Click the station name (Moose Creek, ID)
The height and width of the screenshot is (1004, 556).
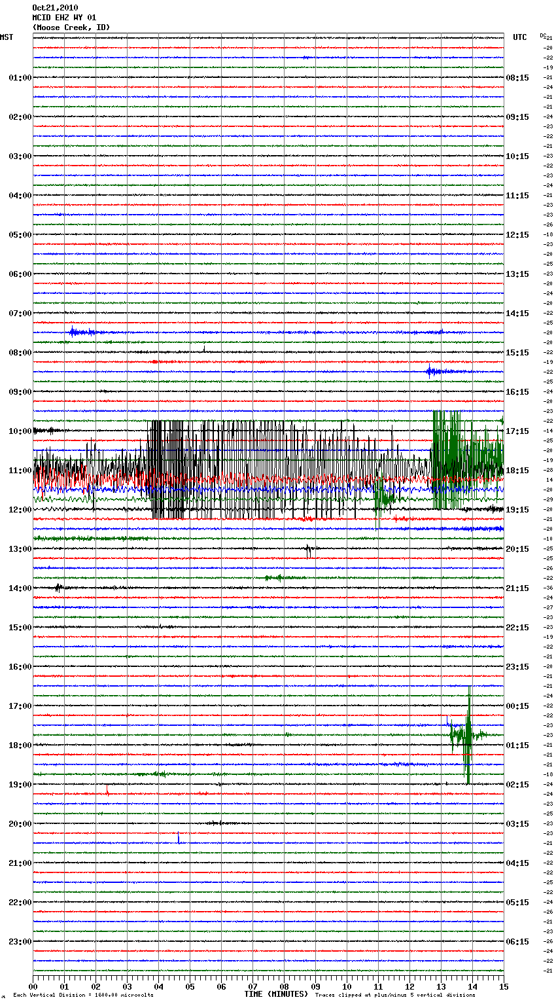point(71,27)
